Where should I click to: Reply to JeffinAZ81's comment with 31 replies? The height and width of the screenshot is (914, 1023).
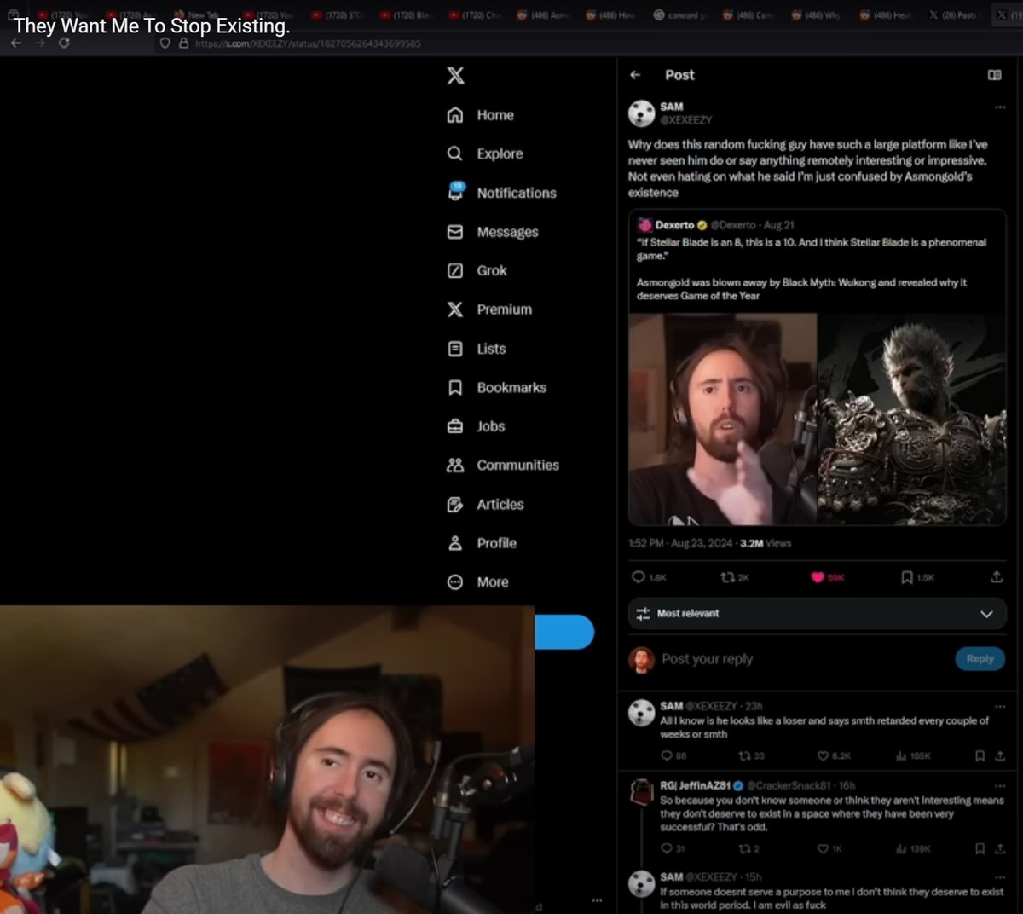click(667, 848)
